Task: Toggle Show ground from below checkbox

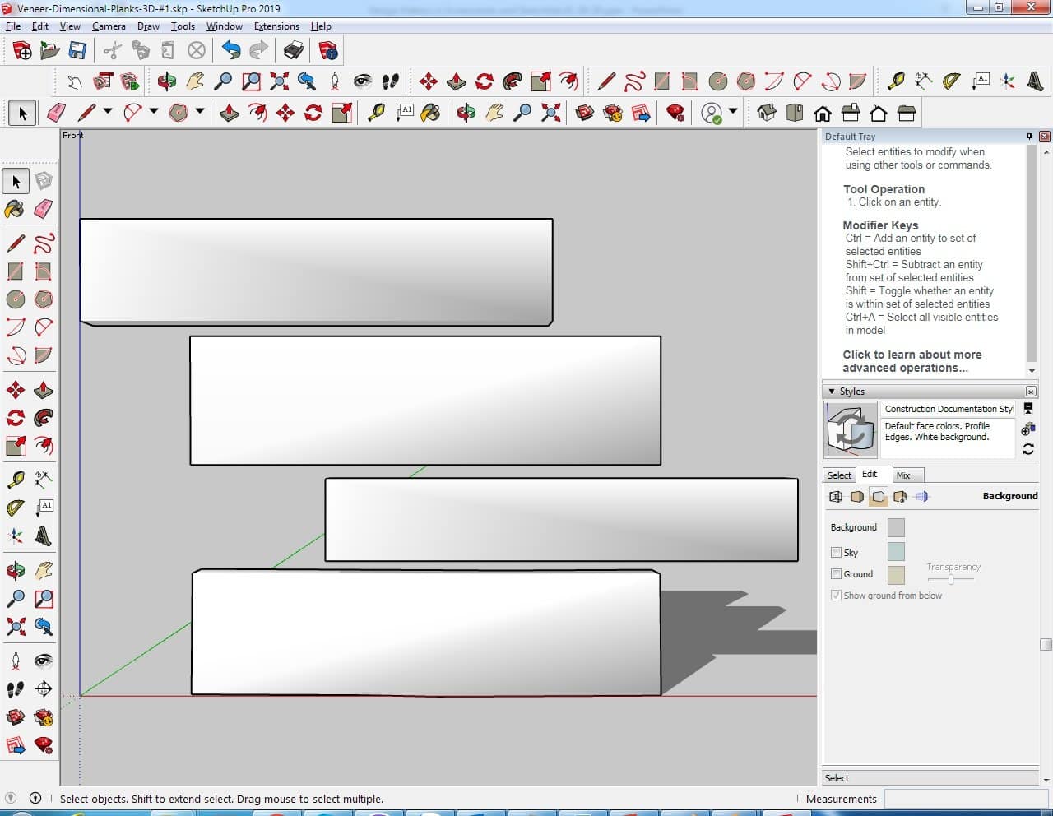Action: pos(836,596)
